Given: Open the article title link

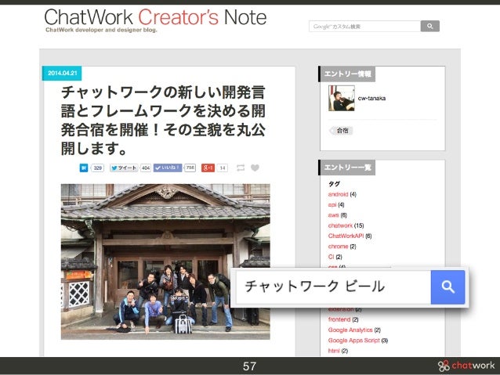Looking at the screenshot, I should pos(163,120).
